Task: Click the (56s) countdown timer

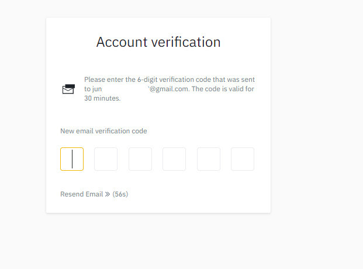Action: (x=120, y=194)
